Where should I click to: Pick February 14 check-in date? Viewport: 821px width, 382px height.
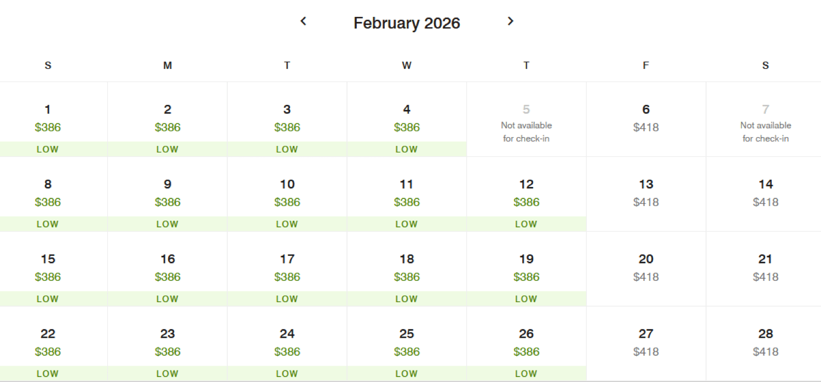[765, 194]
